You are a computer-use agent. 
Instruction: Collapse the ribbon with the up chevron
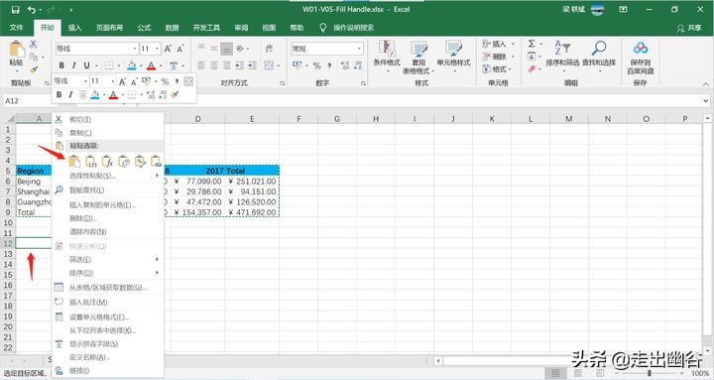coord(705,84)
